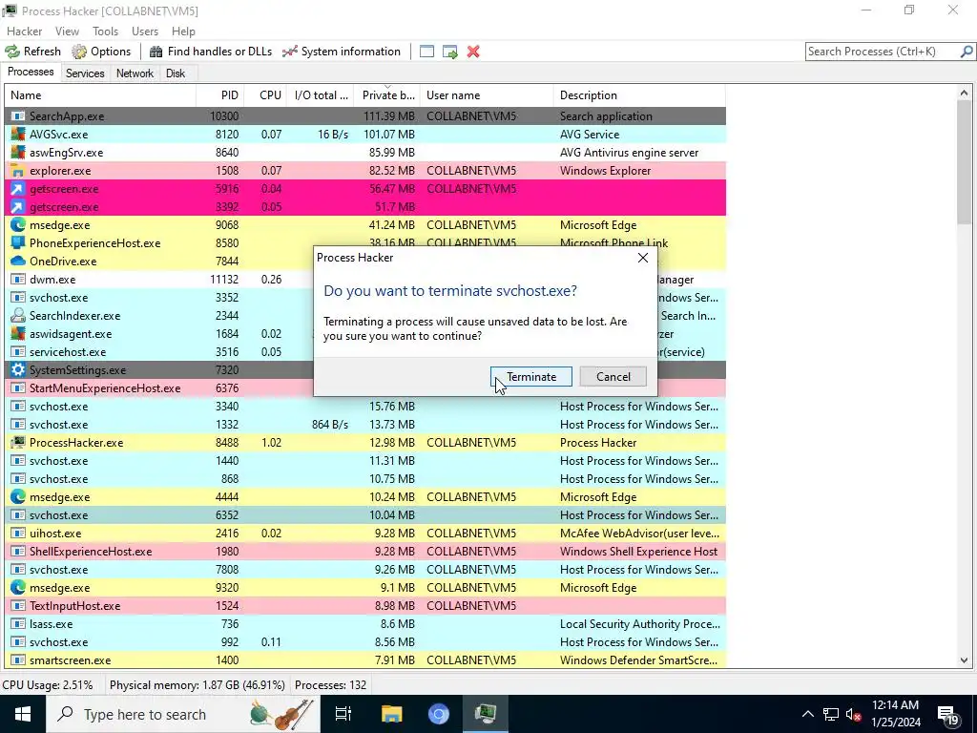Sort by the Name column header

pos(100,95)
